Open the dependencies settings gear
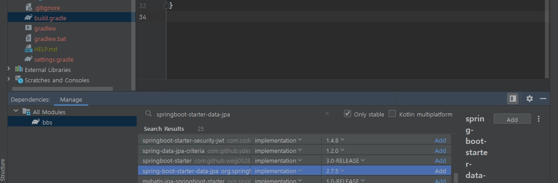558x183 pixels. (530, 98)
